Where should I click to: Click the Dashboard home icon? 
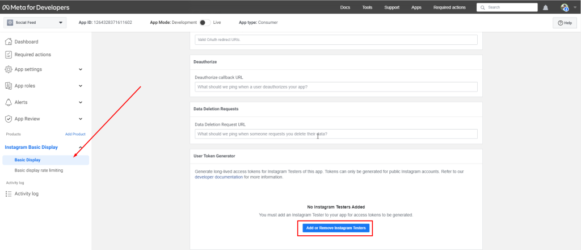coord(9,41)
